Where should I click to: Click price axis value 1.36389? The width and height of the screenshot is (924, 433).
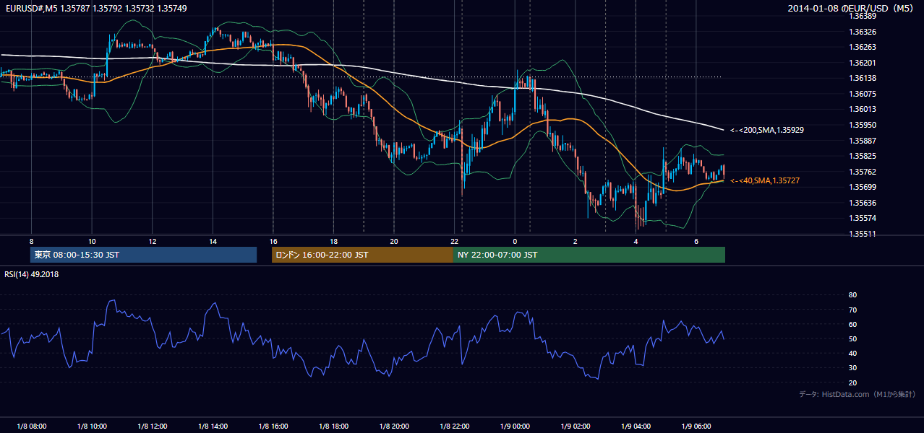point(863,16)
